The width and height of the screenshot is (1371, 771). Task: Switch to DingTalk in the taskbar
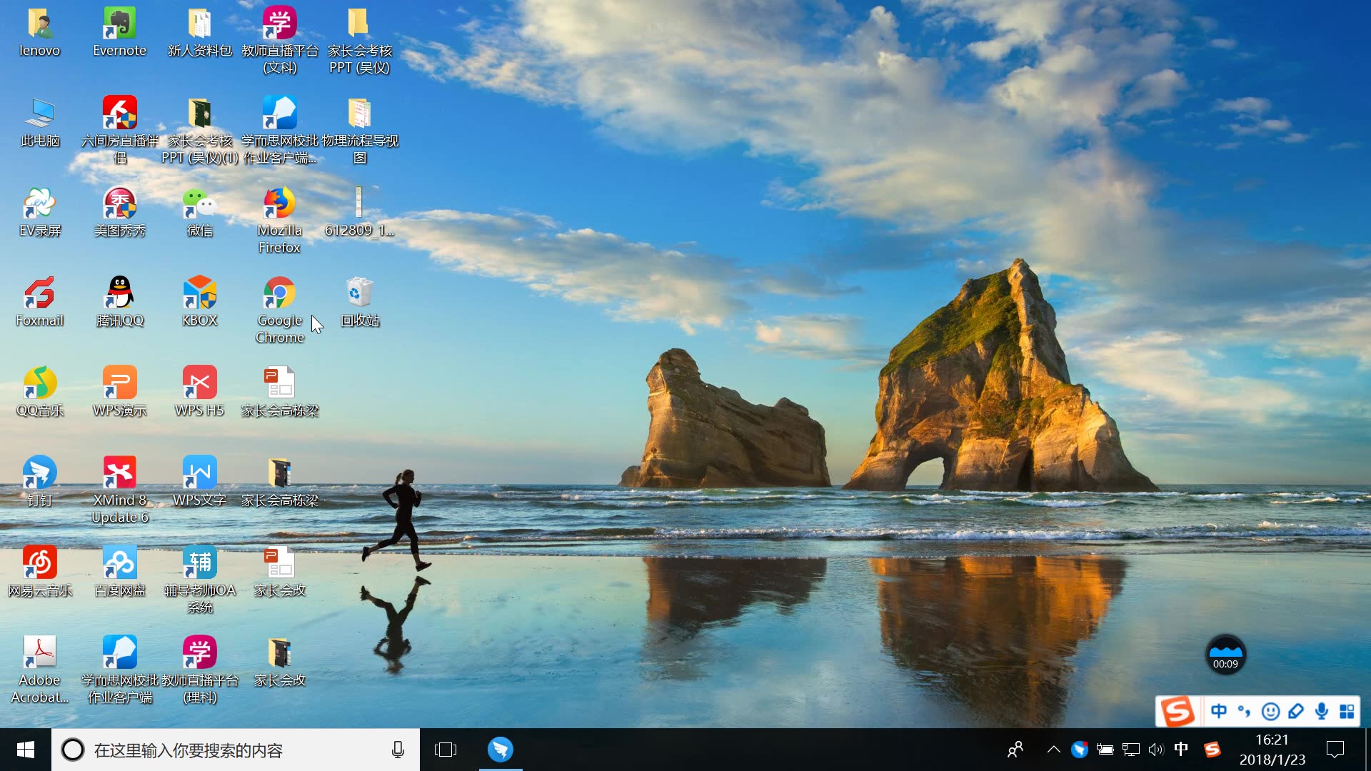tap(501, 750)
